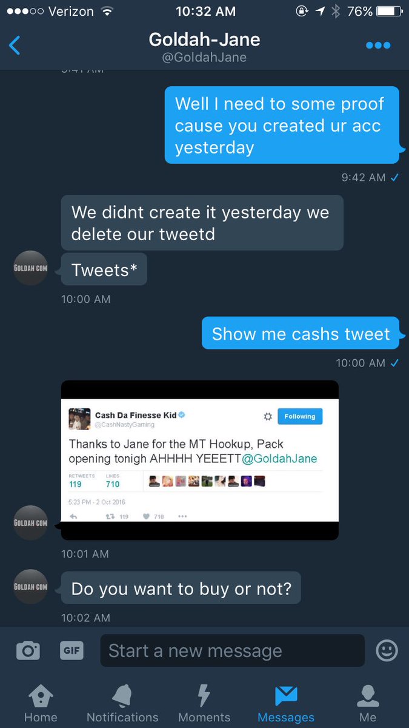Open the emoji smiley picker

pyautogui.click(x=387, y=650)
